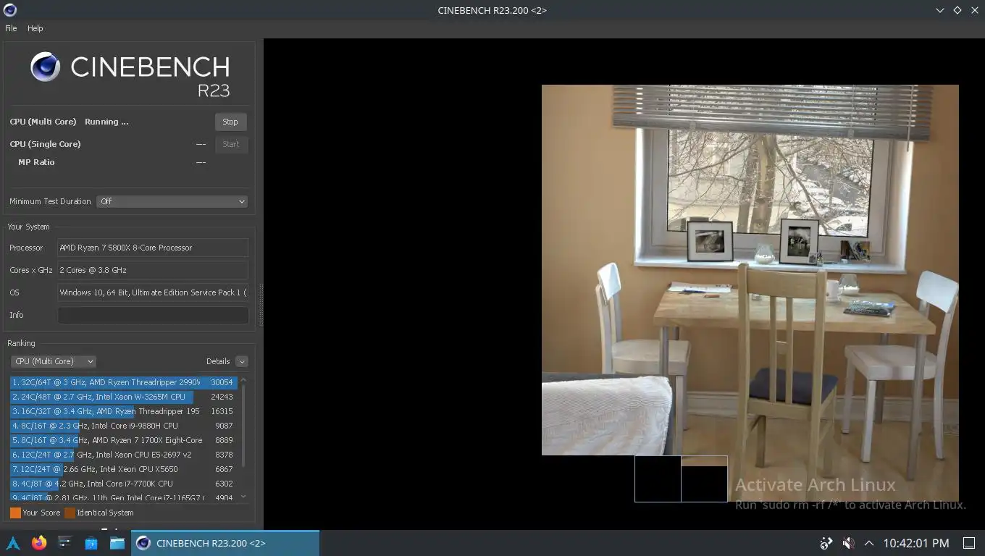Click the network tray icon
The width and height of the screenshot is (985, 556).
826,543
